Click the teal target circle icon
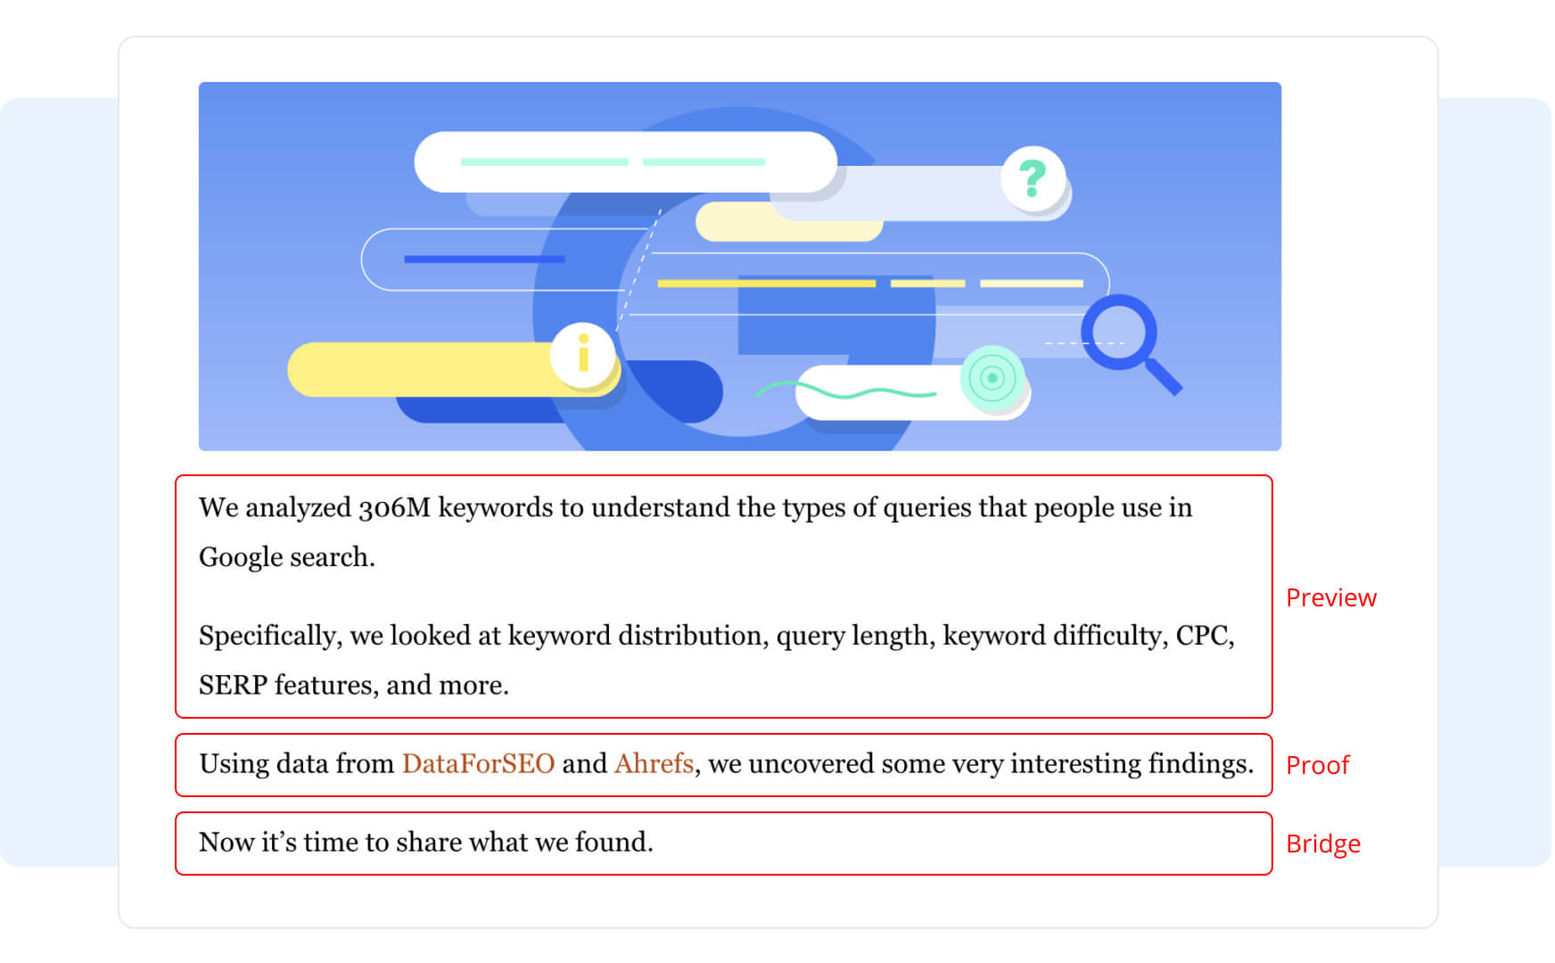 coord(991,378)
